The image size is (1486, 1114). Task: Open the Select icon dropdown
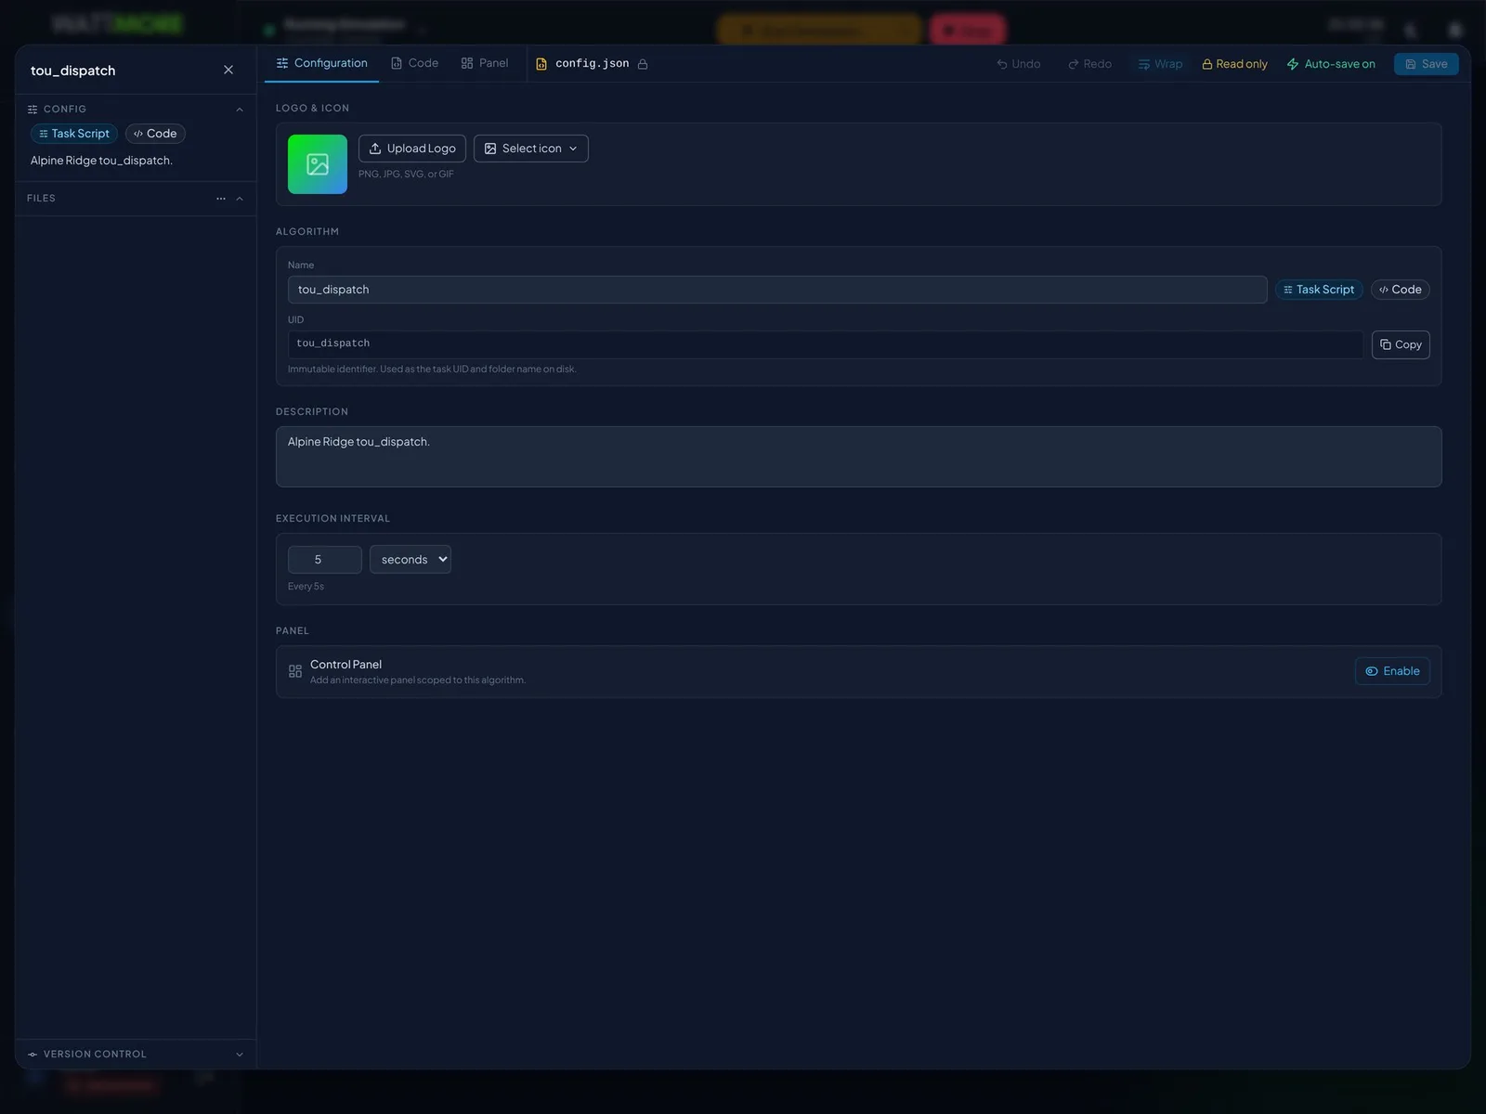[531, 149]
